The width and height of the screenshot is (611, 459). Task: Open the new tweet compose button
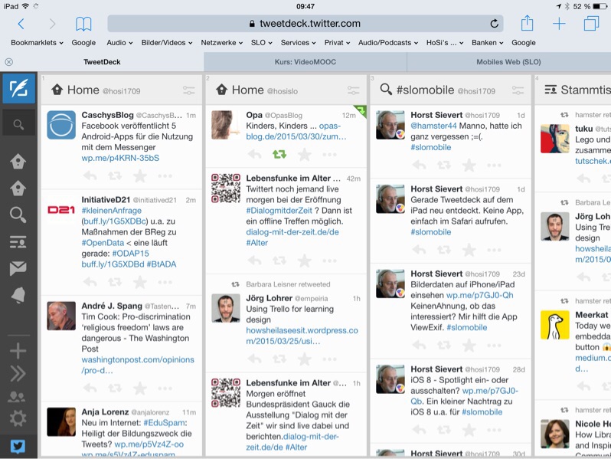(18, 89)
